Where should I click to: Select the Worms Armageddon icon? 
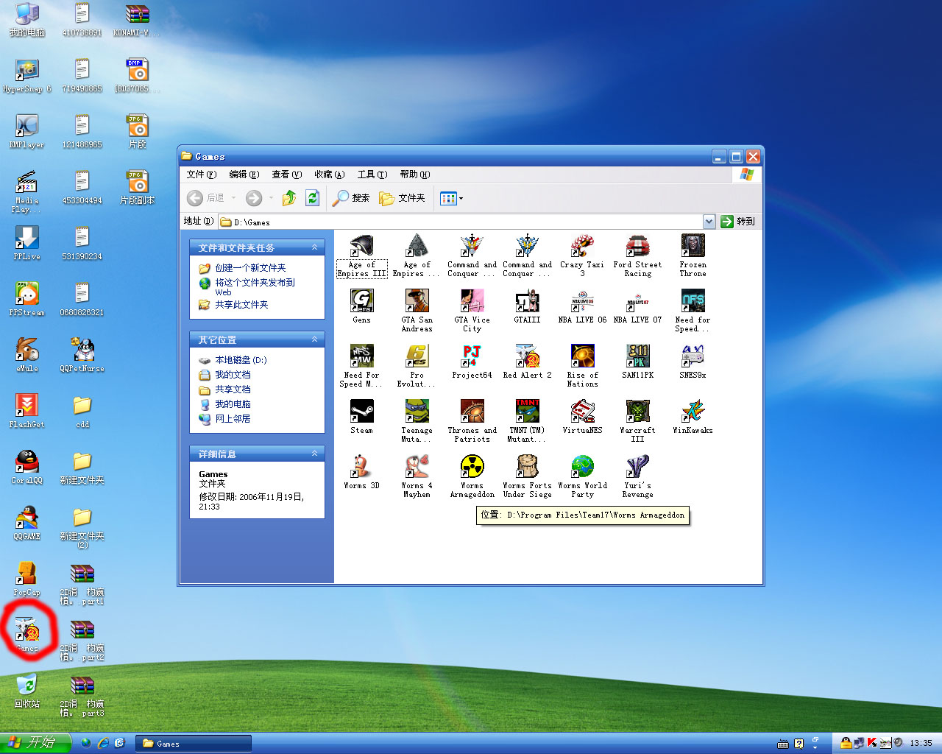tap(472, 467)
